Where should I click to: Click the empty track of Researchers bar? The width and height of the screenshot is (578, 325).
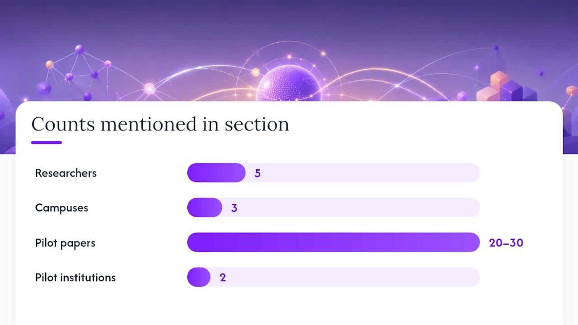coord(363,173)
